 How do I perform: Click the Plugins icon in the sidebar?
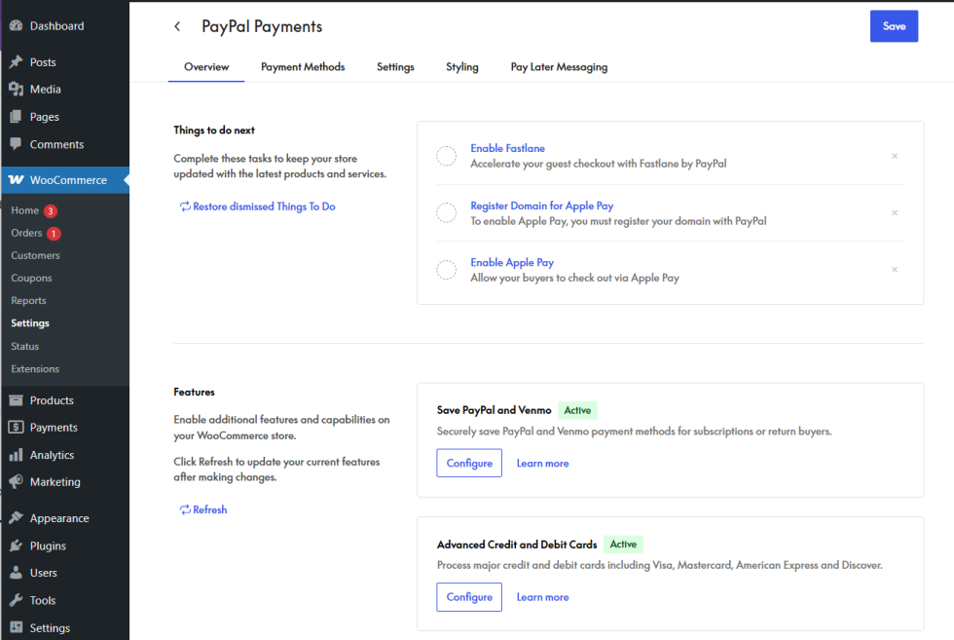pyautogui.click(x=16, y=546)
